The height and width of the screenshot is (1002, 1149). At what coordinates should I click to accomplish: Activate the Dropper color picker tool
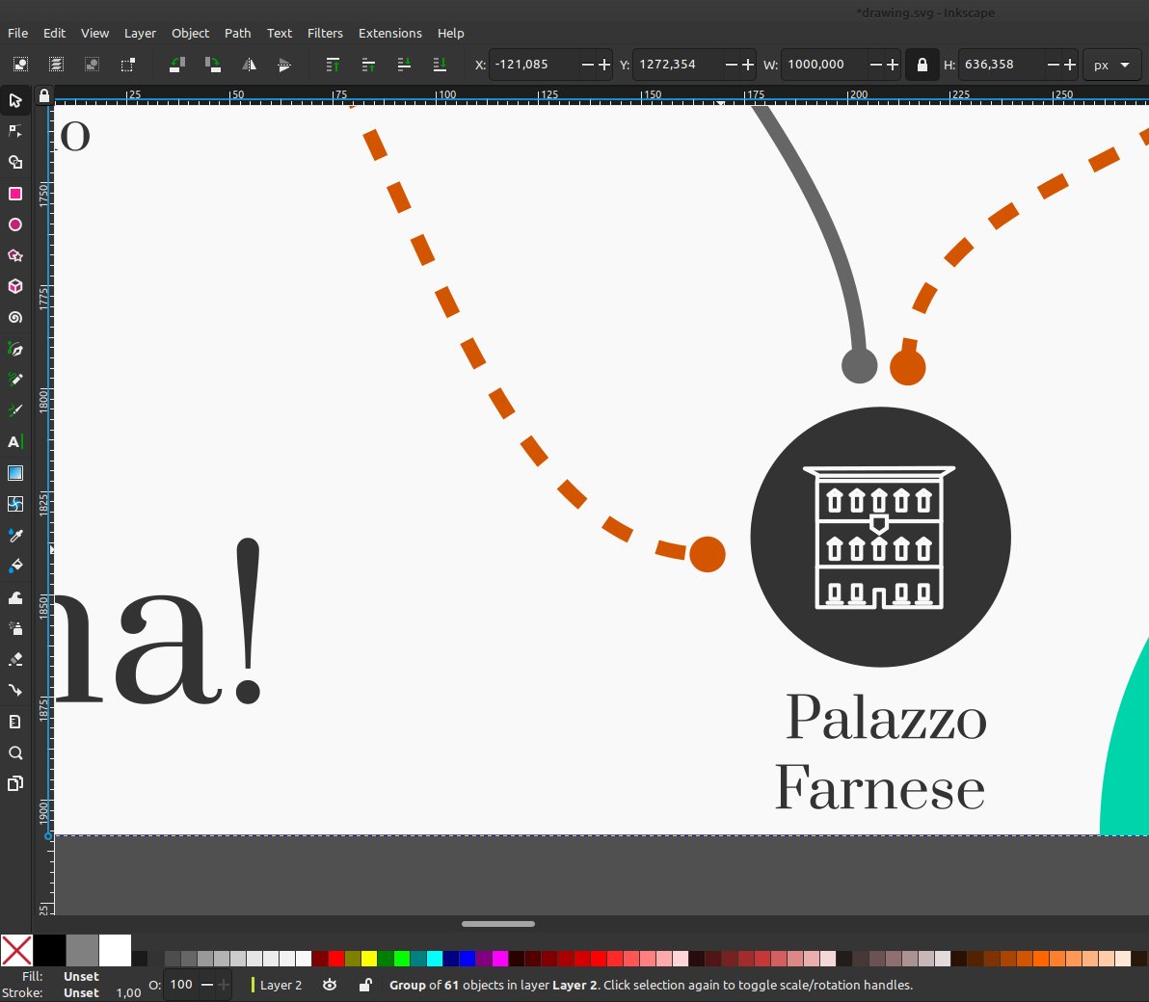coord(15,535)
